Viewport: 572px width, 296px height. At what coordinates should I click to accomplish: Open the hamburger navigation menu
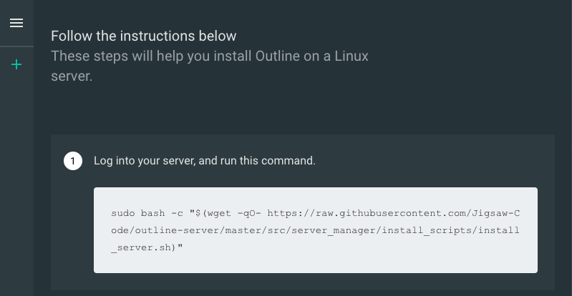(16, 23)
